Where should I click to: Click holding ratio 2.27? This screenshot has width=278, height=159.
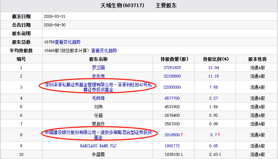(x=213, y=98)
